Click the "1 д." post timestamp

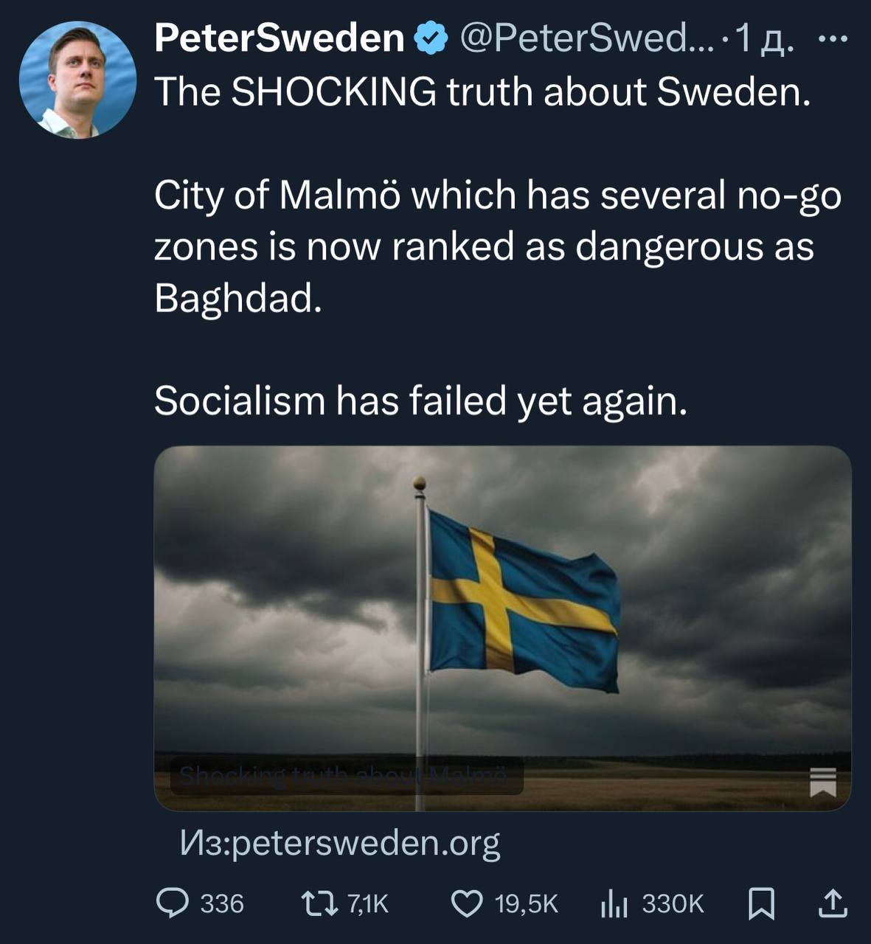(x=766, y=40)
